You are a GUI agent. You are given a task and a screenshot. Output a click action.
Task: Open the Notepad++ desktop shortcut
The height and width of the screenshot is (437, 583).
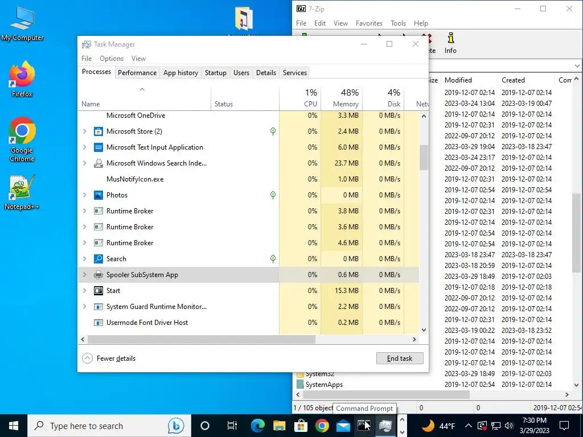coord(22,192)
